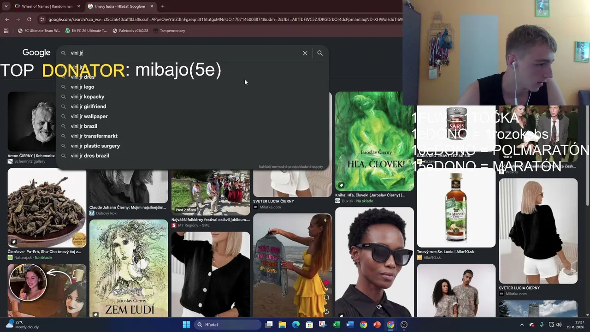Go to the Google home logo
The image size is (590, 332).
click(36, 53)
